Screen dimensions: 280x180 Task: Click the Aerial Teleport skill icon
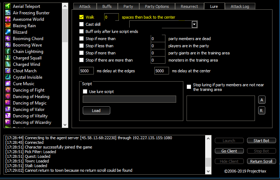click(x=8, y=6)
